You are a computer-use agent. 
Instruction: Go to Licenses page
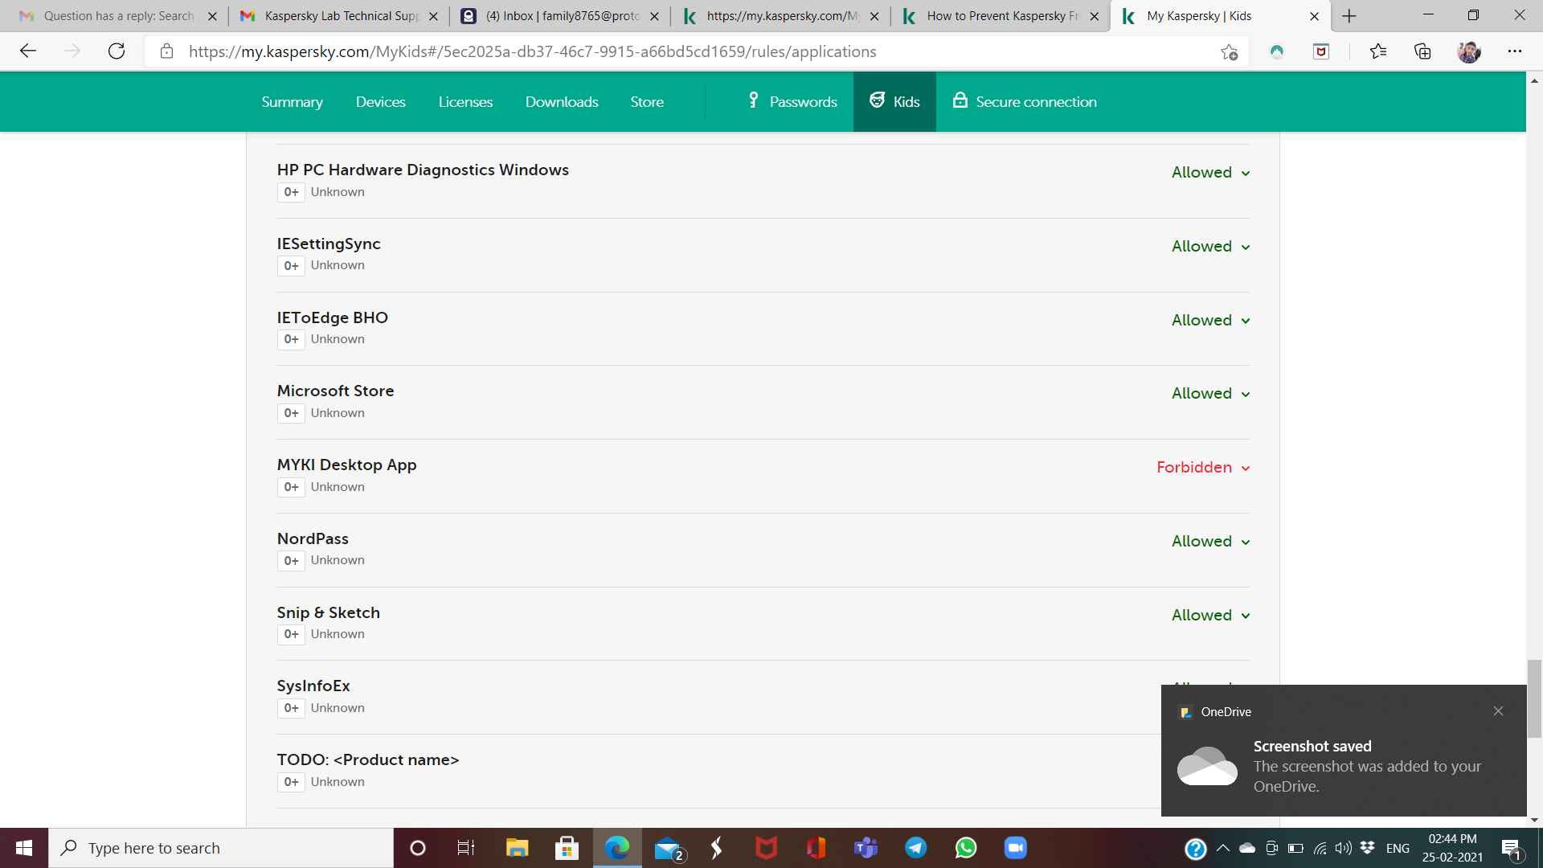click(465, 102)
